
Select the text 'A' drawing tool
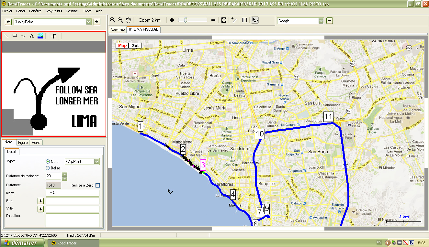pos(32,36)
